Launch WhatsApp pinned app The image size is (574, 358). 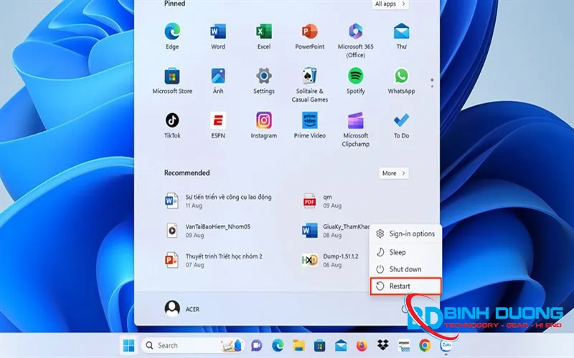401,80
